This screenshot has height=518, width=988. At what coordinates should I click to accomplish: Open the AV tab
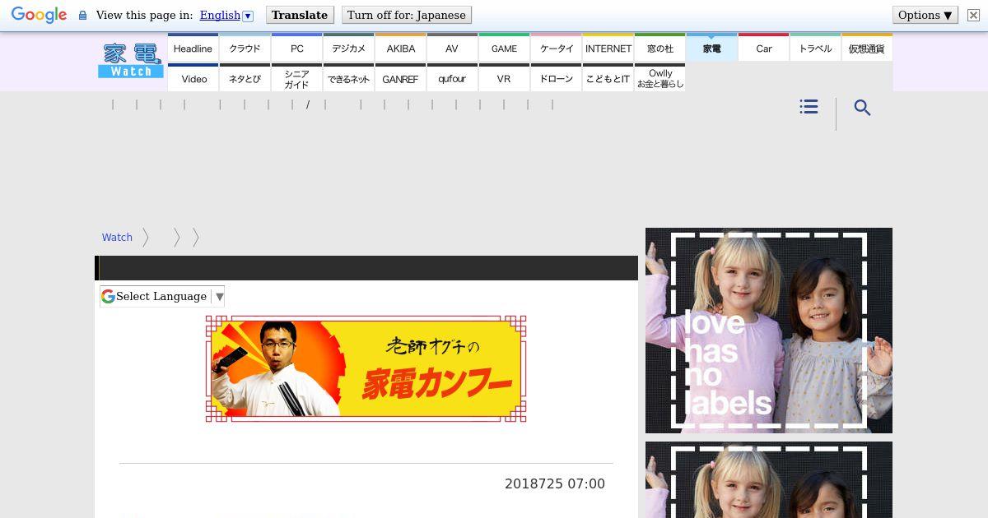tap(452, 48)
